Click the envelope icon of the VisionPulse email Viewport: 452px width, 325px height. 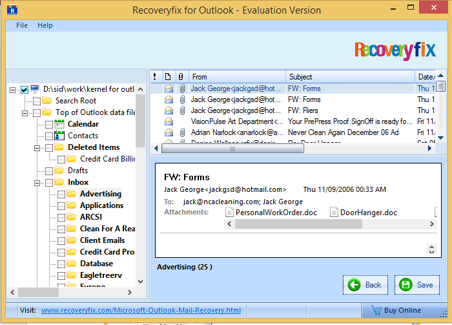(x=169, y=121)
